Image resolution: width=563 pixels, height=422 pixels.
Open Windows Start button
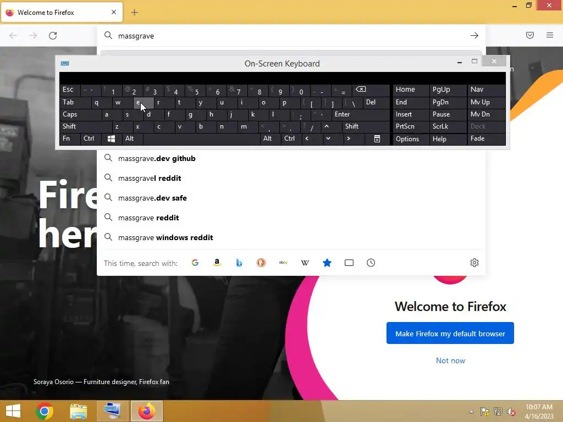13,411
